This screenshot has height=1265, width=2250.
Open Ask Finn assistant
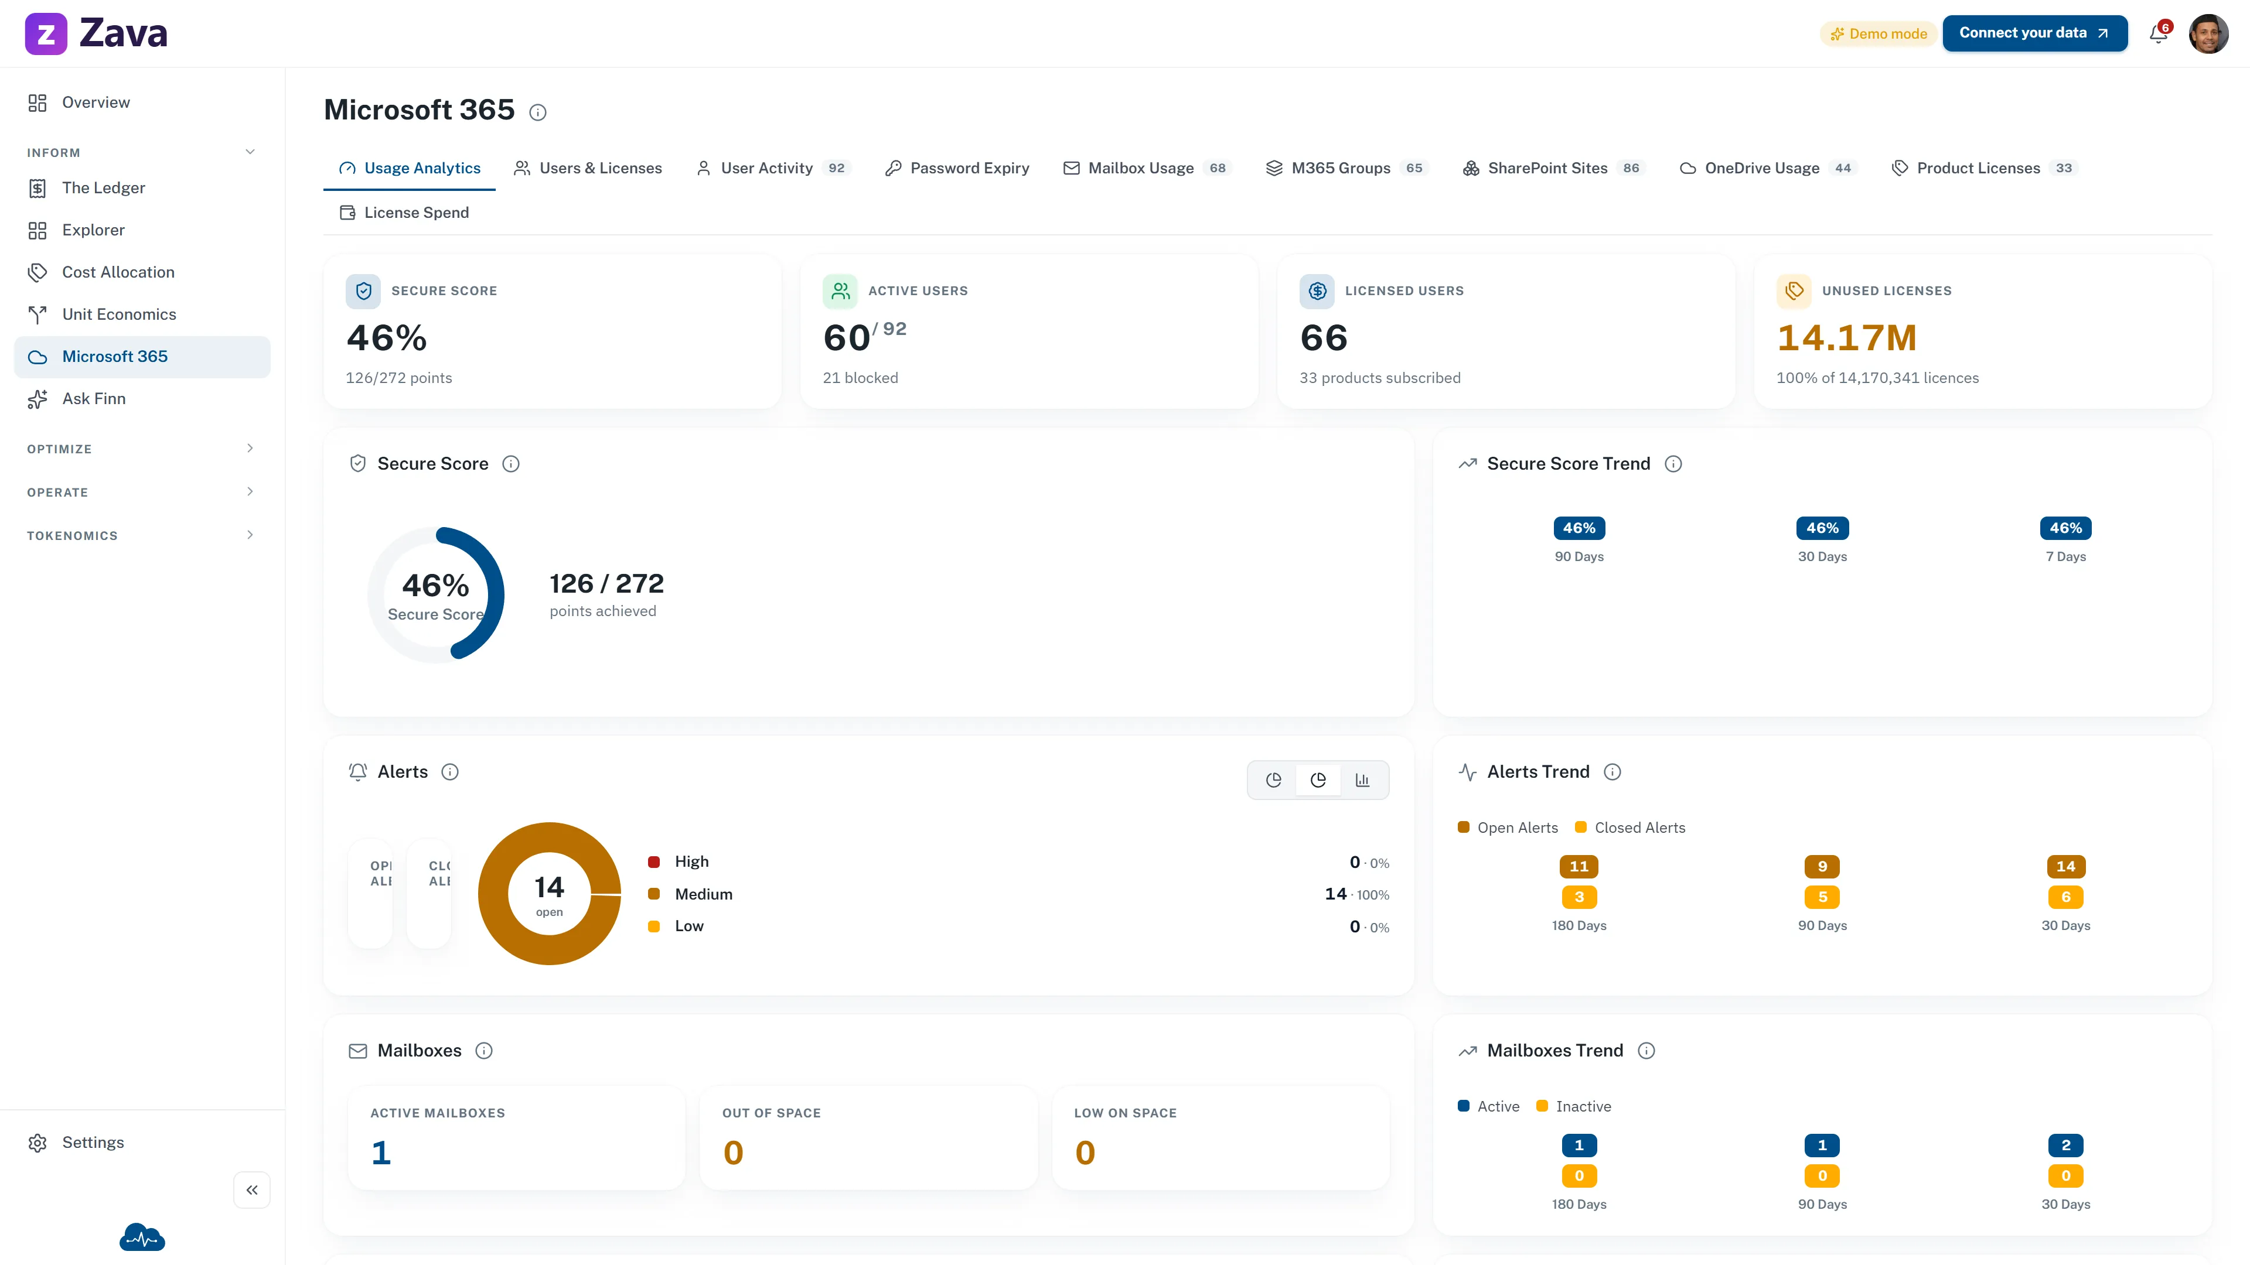pyautogui.click(x=142, y=399)
